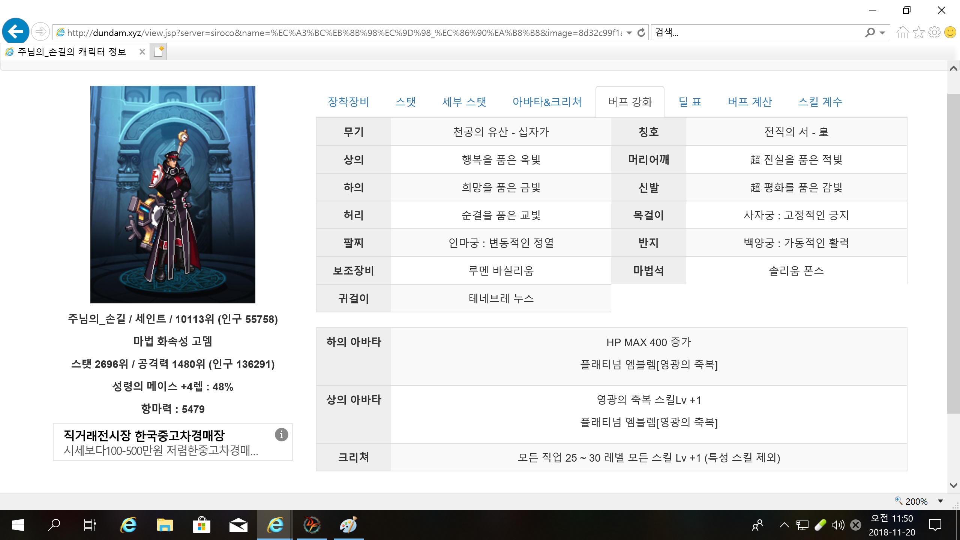Open Task View on the taskbar
This screenshot has height=540, width=960.
click(x=90, y=525)
